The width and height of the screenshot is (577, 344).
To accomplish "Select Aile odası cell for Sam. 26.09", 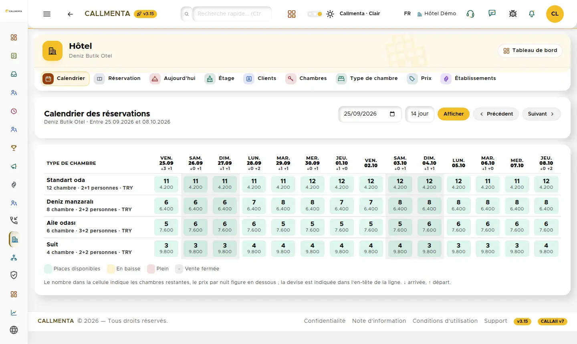I will click(x=196, y=227).
